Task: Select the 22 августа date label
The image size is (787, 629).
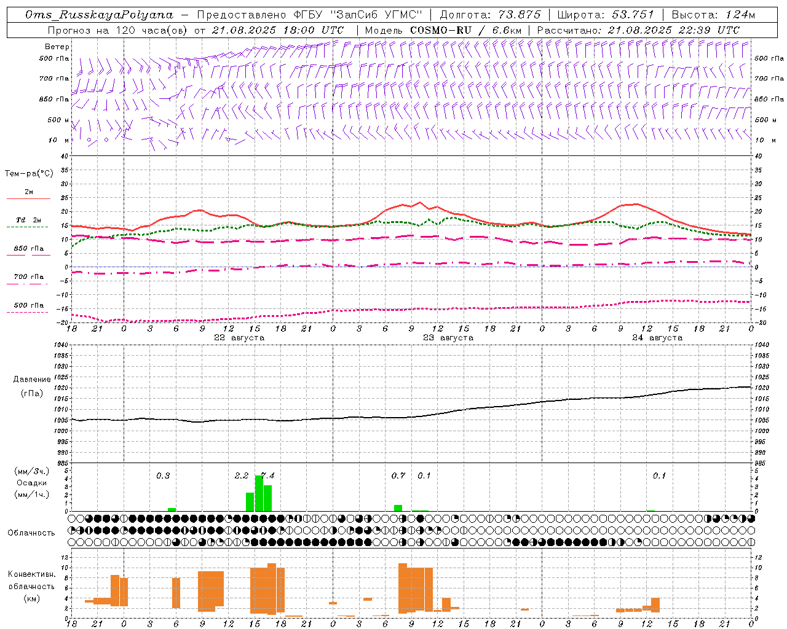Action: [x=239, y=338]
